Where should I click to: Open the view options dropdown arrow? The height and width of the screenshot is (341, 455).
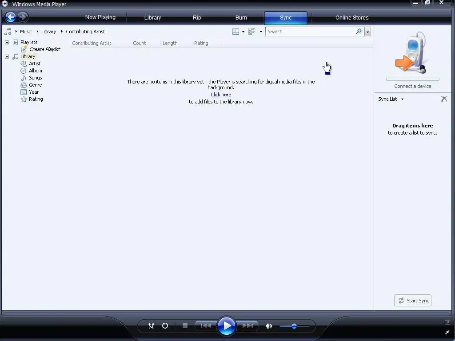(261, 32)
